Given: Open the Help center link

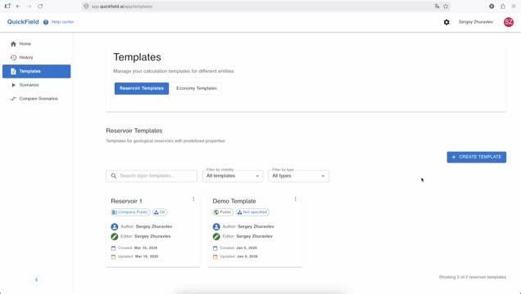Looking at the screenshot, I should pyautogui.click(x=62, y=22).
